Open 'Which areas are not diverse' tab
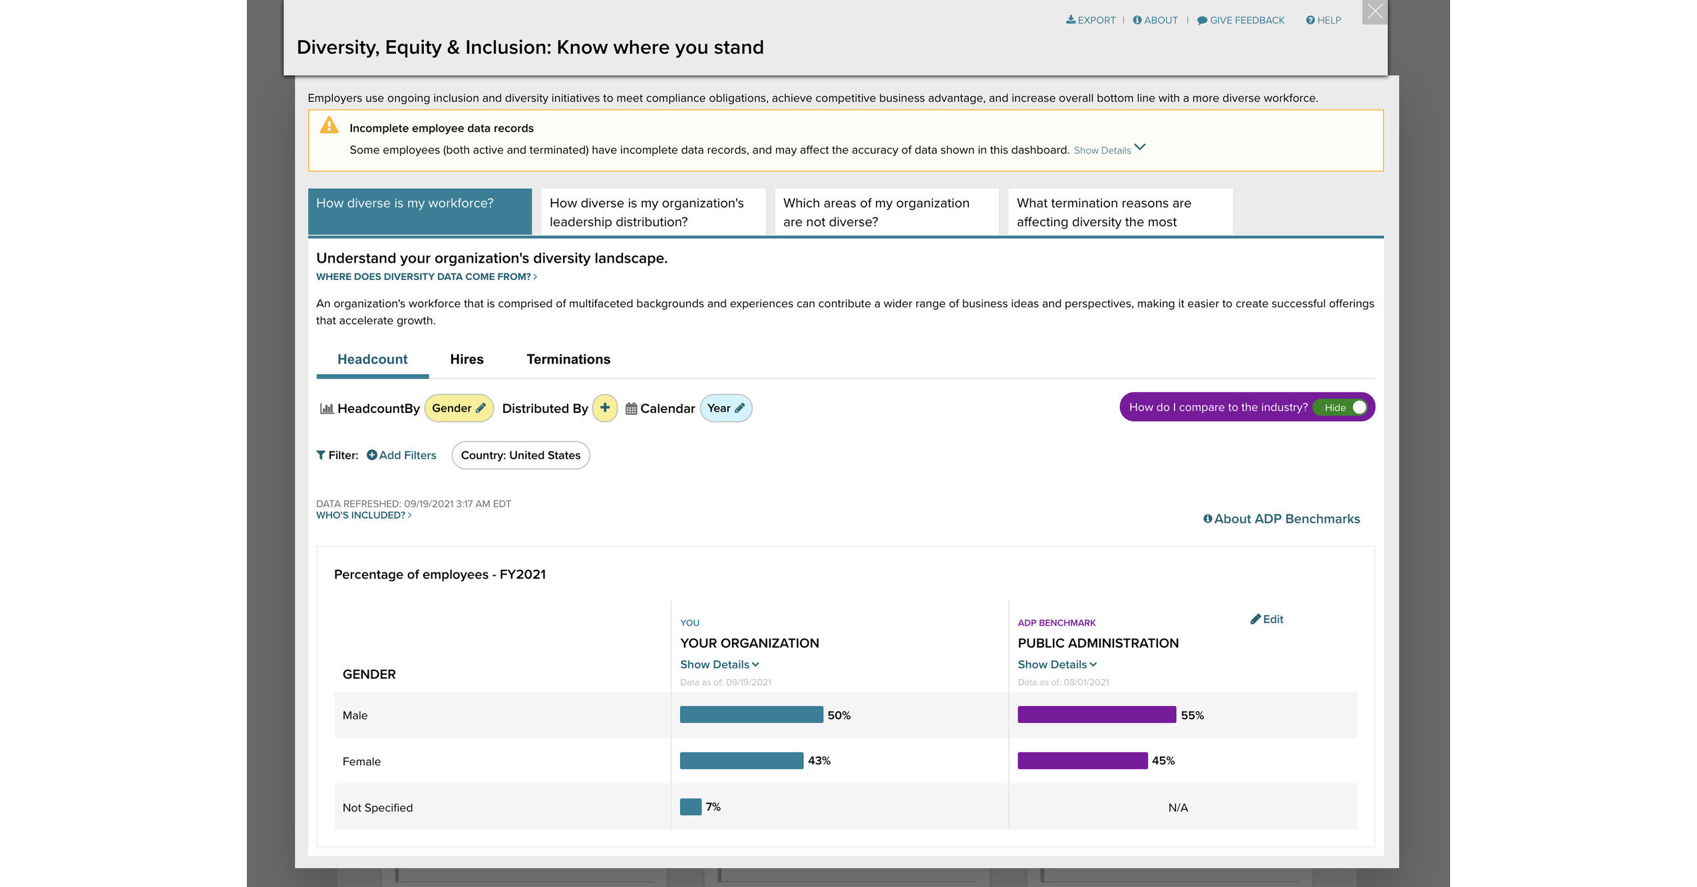Image resolution: width=1697 pixels, height=887 pixels. click(x=887, y=212)
